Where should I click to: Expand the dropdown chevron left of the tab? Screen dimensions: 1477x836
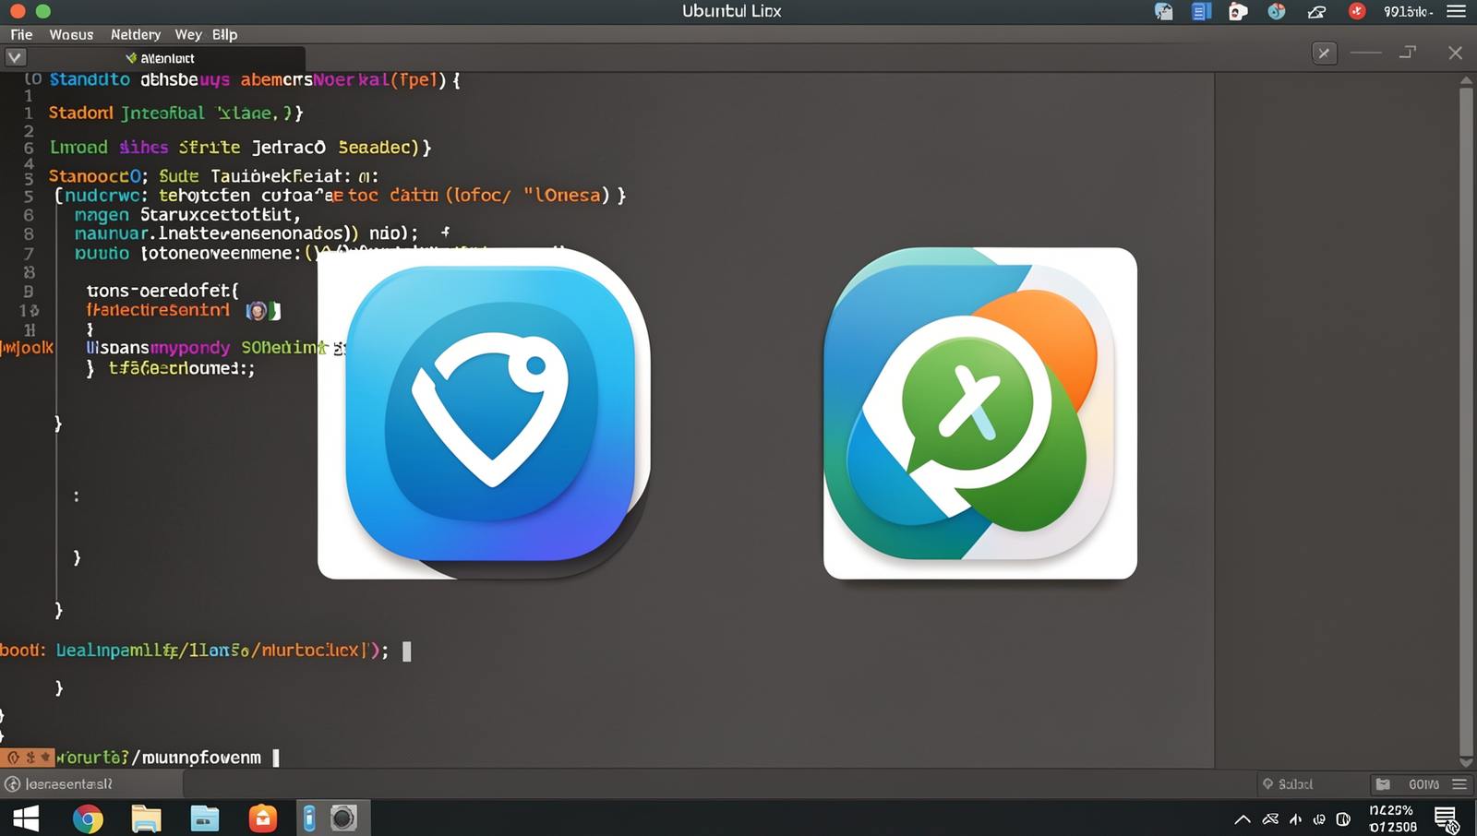pyautogui.click(x=16, y=57)
